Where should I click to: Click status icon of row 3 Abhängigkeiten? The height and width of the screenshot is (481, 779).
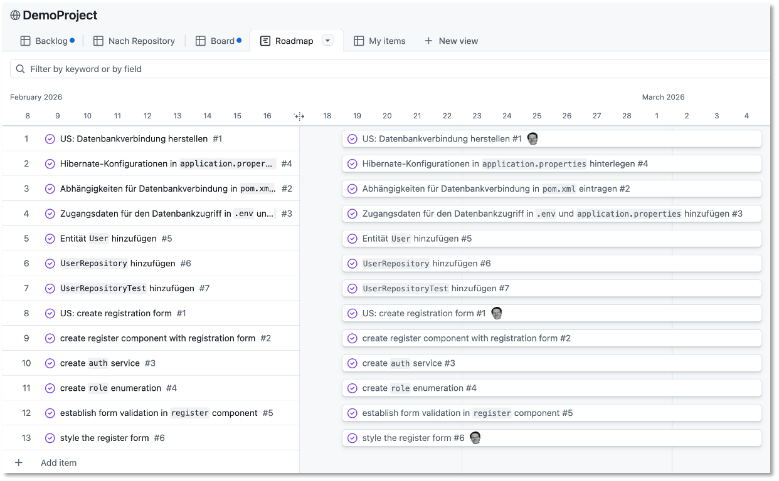(50, 189)
